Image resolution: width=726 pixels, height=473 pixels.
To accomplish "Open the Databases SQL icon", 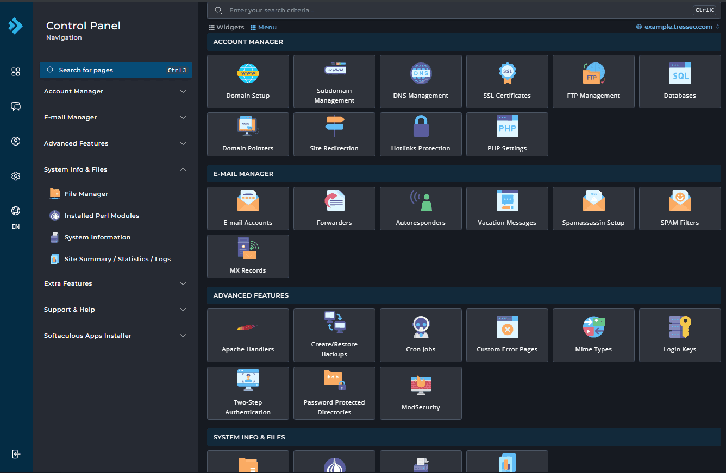I will pyautogui.click(x=680, y=73).
